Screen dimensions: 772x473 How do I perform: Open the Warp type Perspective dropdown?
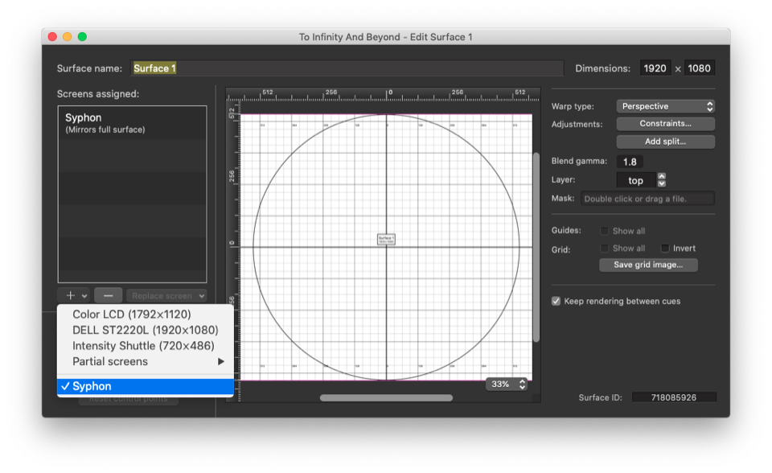pyautogui.click(x=665, y=106)
